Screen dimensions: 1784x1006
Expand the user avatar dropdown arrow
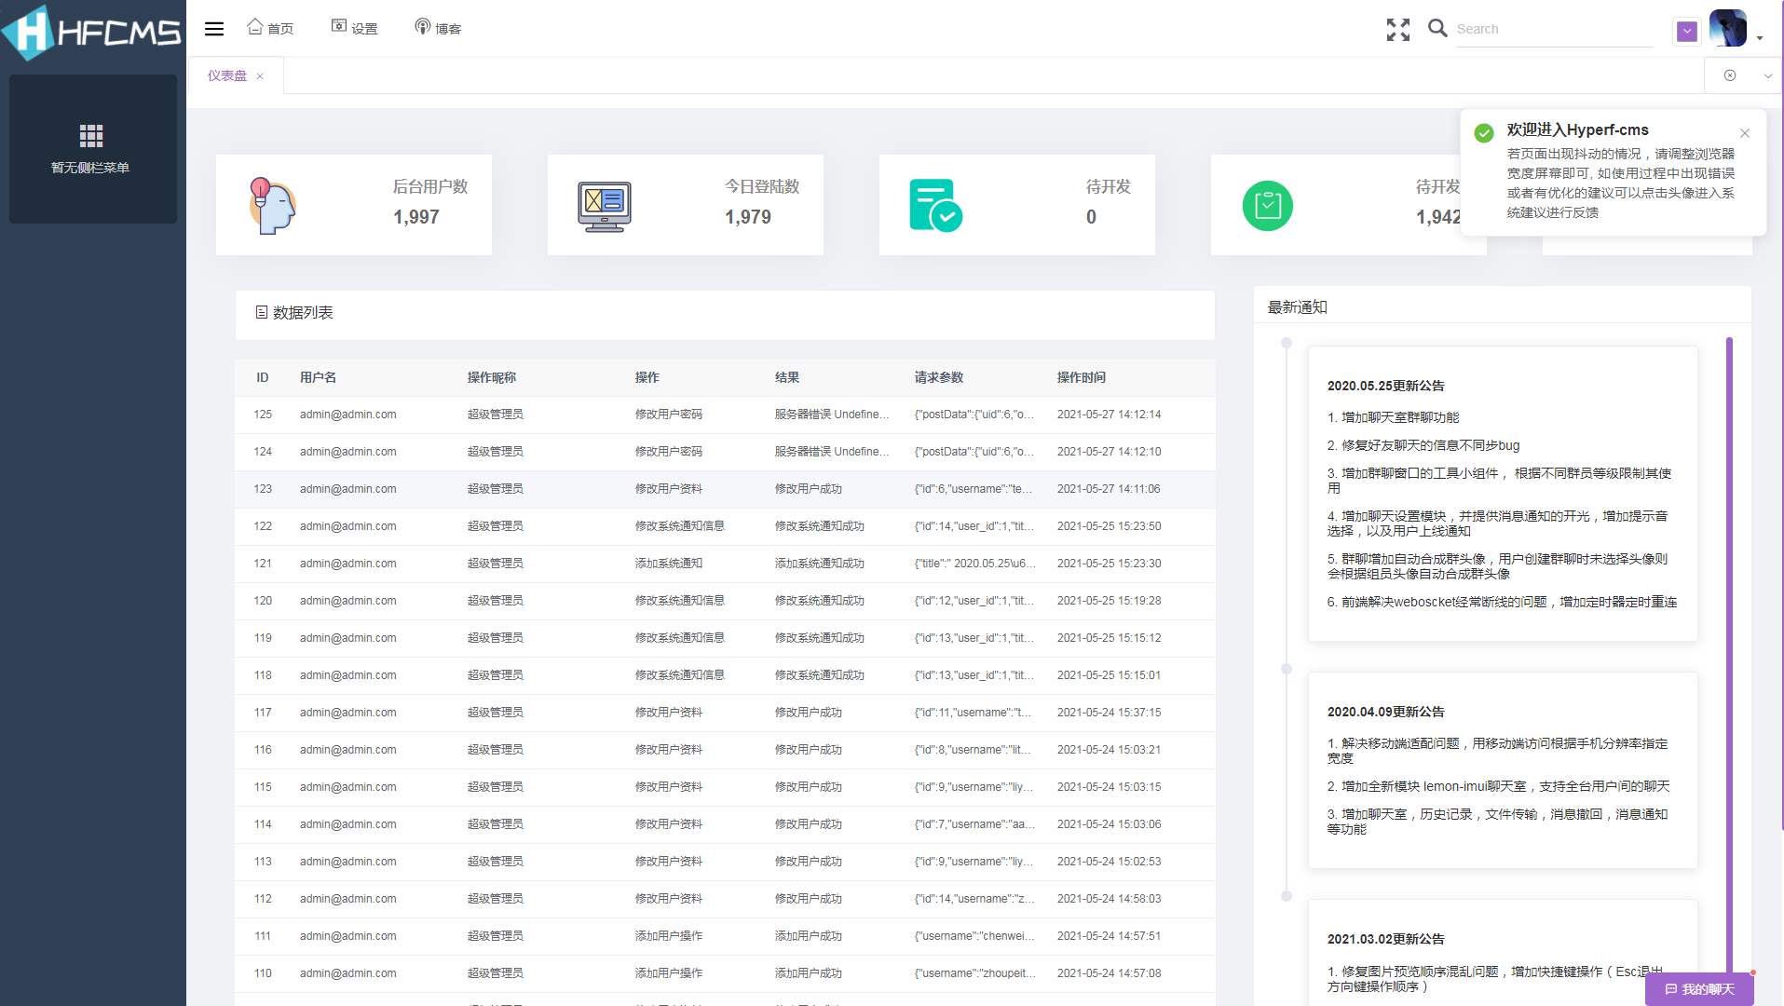tap(1760, 38)
